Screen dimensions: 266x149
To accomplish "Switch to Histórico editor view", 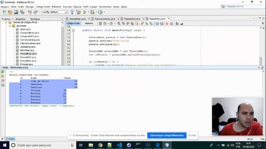I will click(89, 23).
